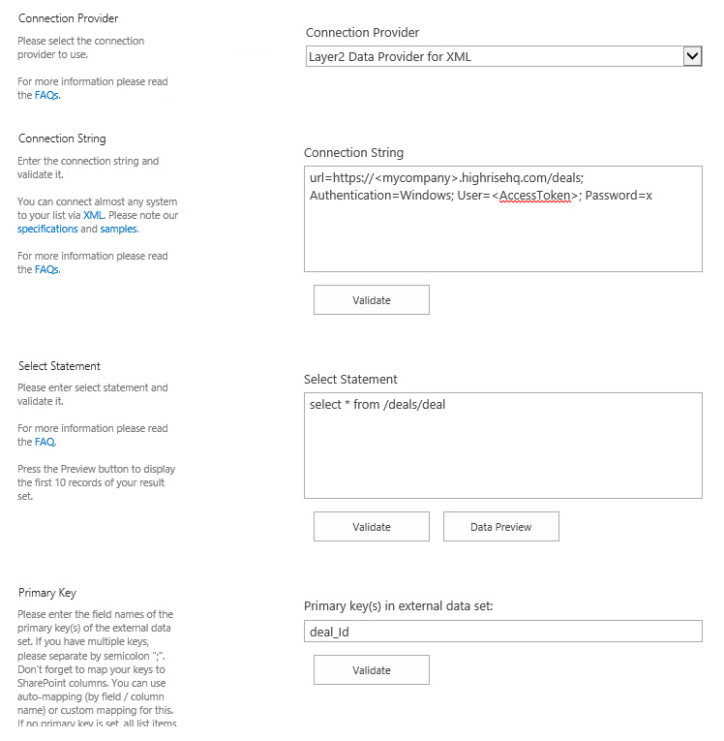Open the specifications link

47,229
